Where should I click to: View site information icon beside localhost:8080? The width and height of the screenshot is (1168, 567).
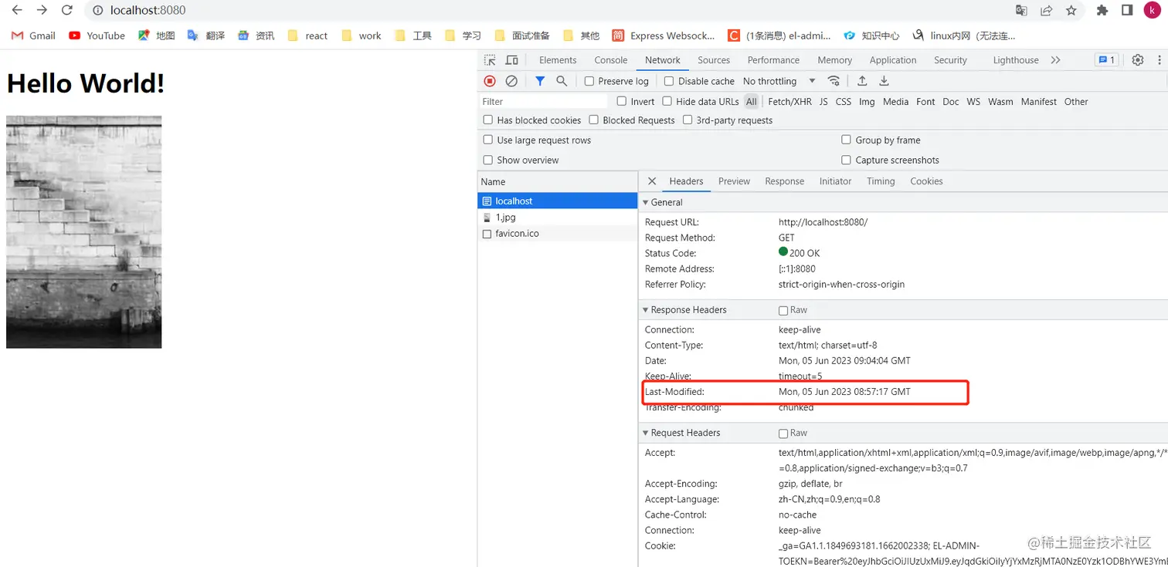pyautogui.click(x=97, y=10)
